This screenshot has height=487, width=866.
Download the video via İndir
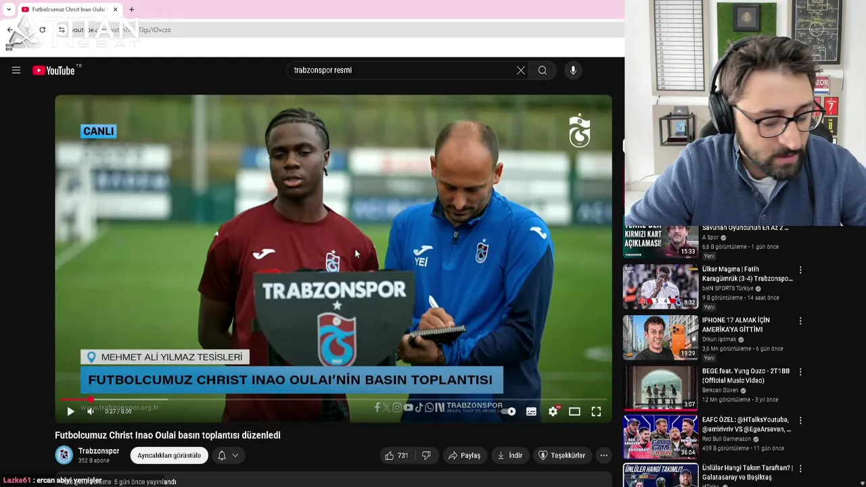[x=510, y=456]
